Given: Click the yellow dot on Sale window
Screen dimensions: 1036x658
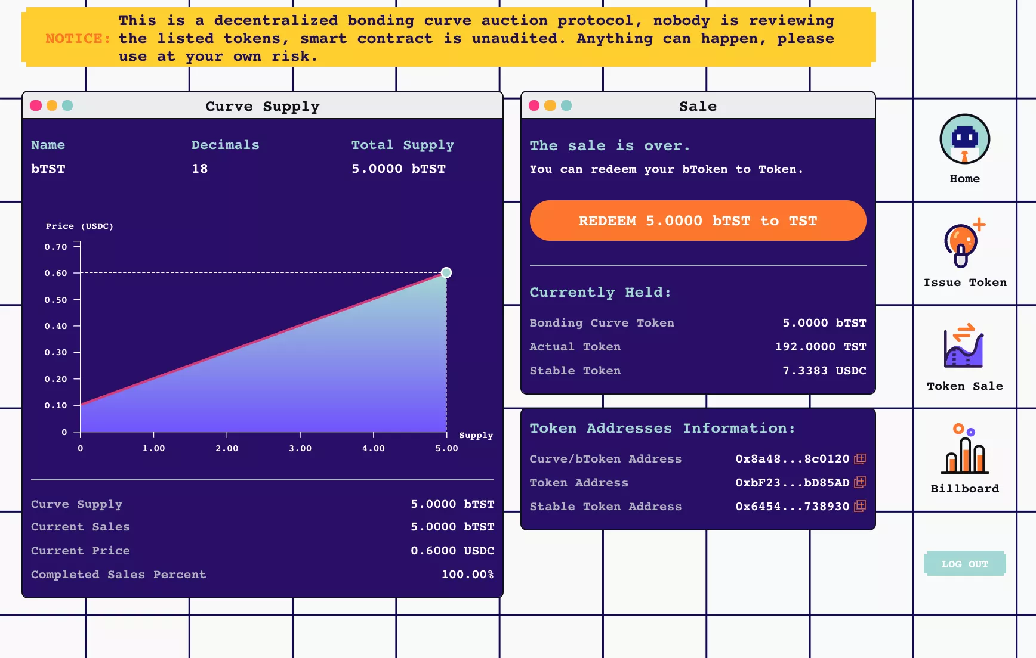Looking at the screenshot, I should click(550, 105).
